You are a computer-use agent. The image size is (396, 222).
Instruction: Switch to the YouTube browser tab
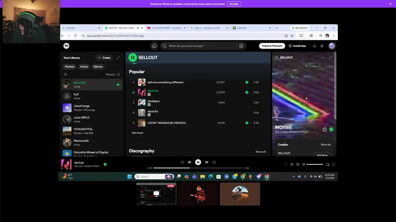click(81, 28)
